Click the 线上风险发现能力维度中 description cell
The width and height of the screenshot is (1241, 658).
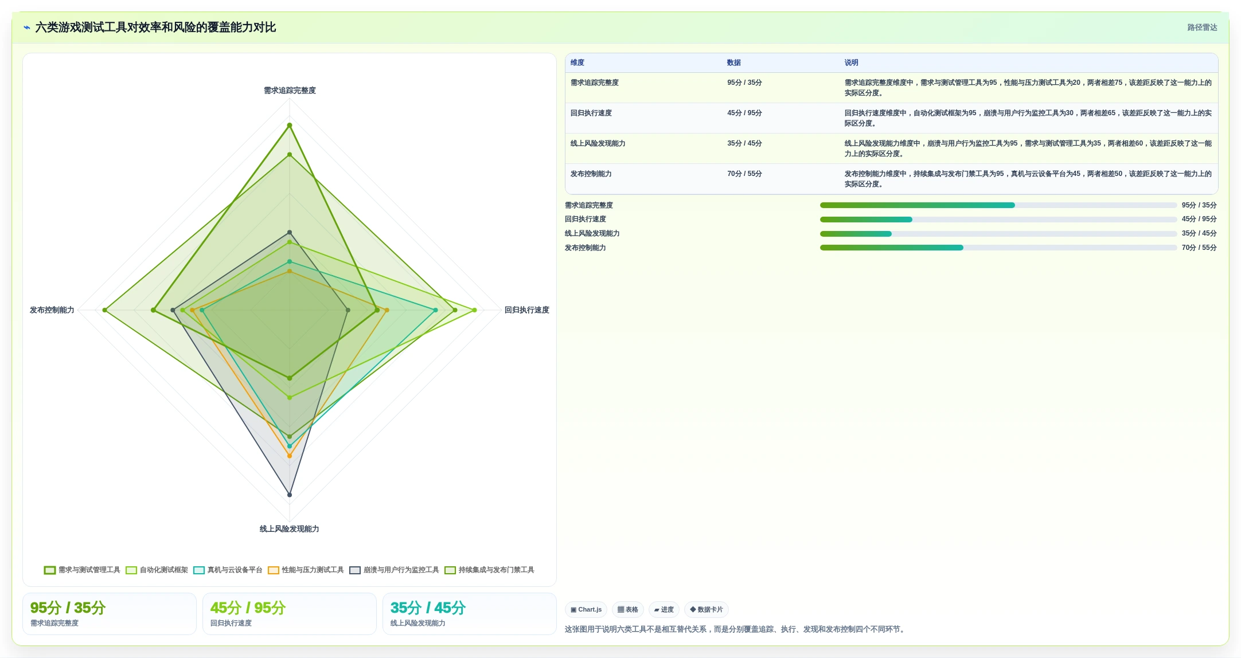(1028, 148)
